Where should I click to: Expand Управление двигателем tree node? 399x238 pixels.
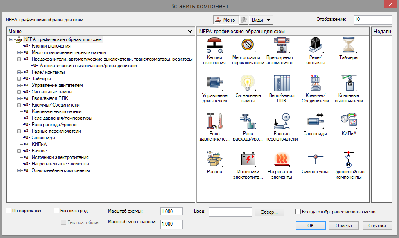(x=19, y=85)
